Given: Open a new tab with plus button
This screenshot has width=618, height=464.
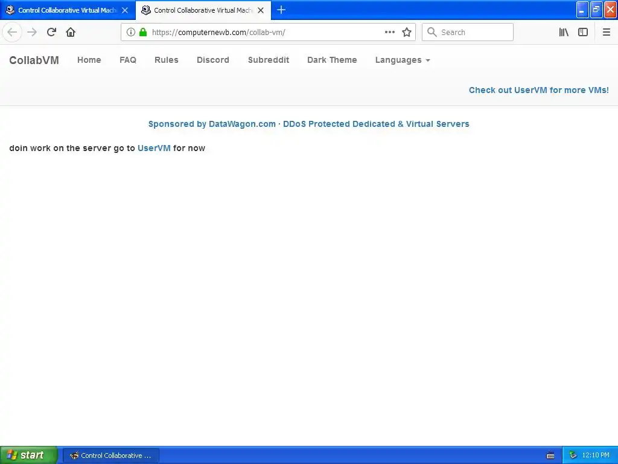Looking at the screenshot, I should pyautogui.click(x=281, y=10).
